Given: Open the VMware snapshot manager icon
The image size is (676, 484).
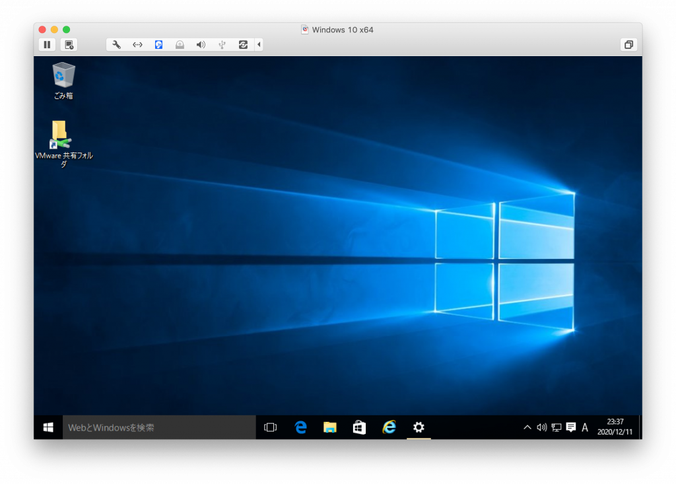Looking at the screenshot, I should click(x=69, y=44).
